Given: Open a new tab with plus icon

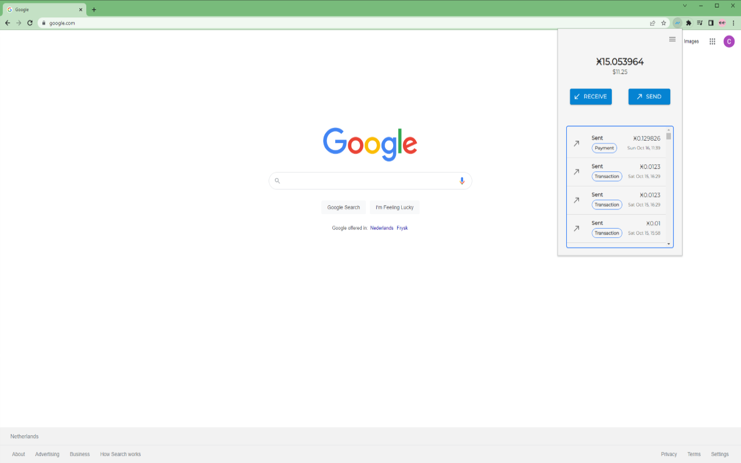Looking at the screenshot, I should coord(94,9).
